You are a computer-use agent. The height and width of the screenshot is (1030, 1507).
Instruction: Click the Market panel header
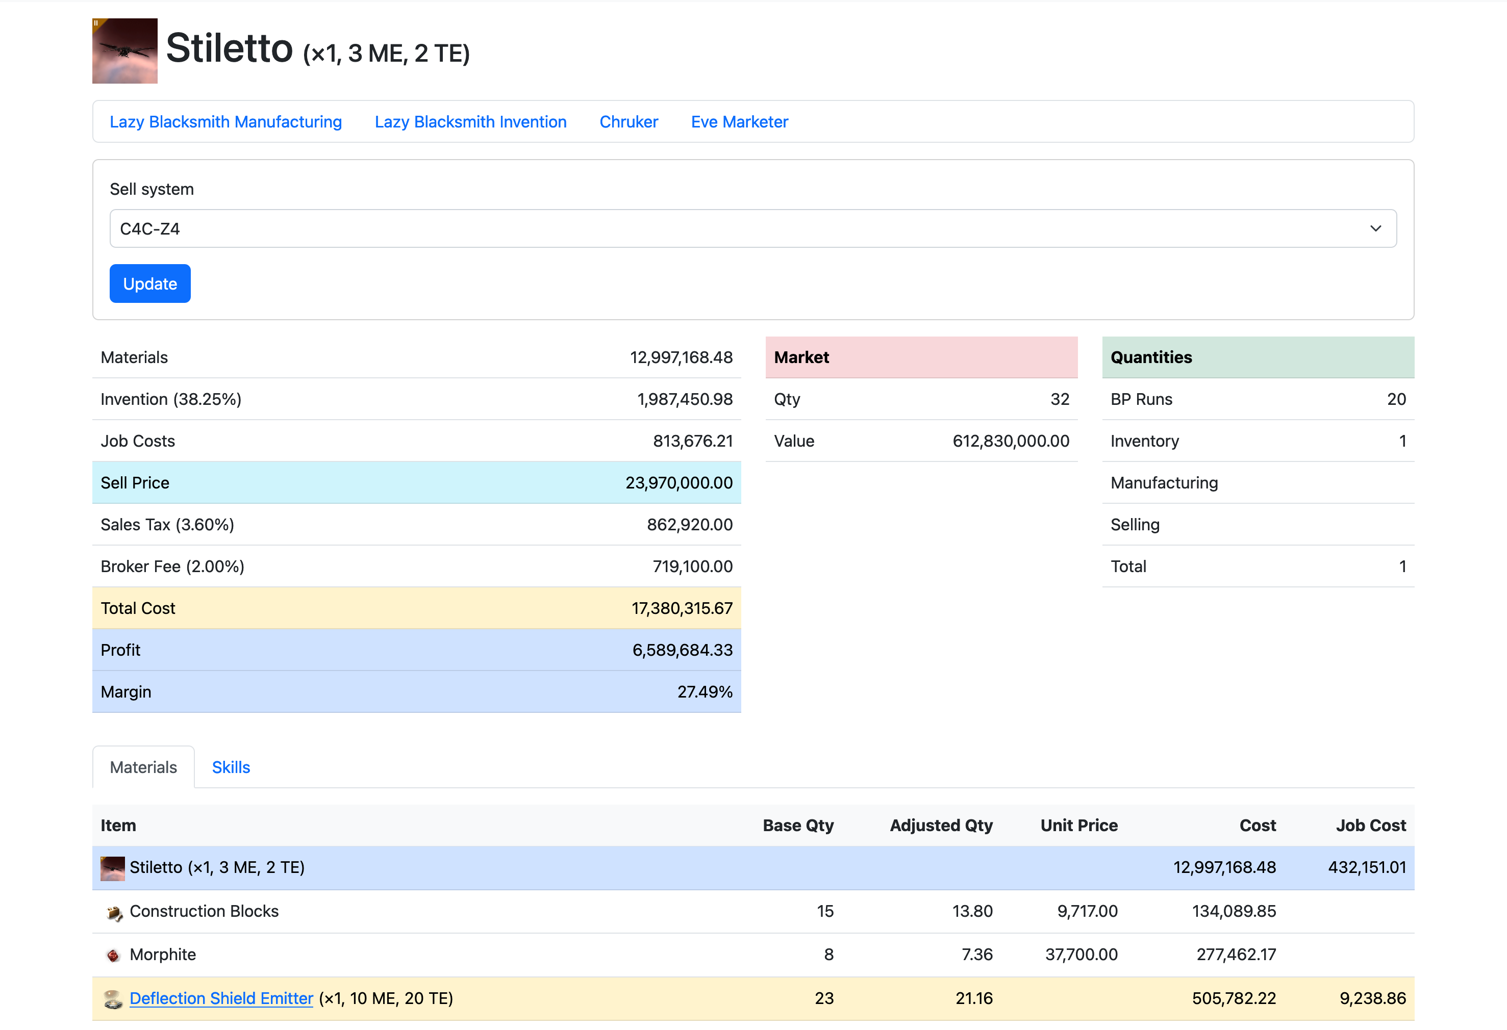click(x=921, y=357)
